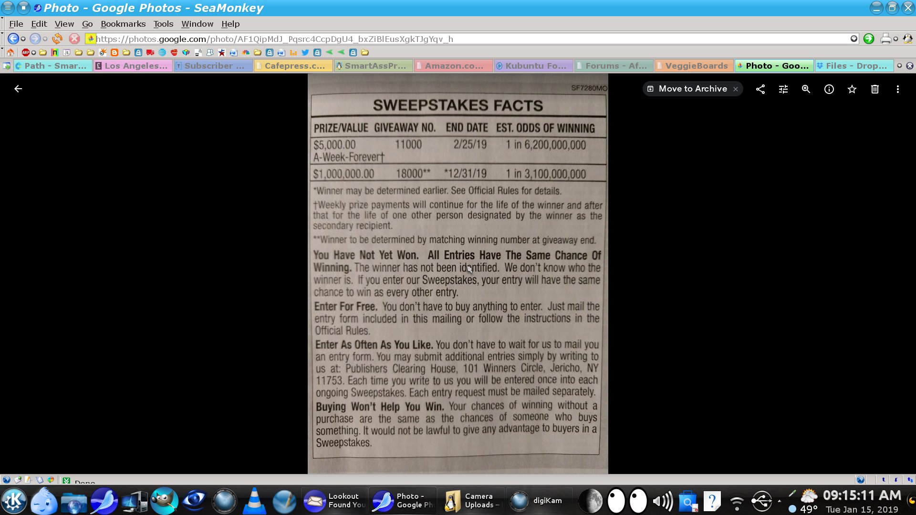The image size is (916, 515).
Task: Open the URL bar history dropdown
Action: point(854,39)
